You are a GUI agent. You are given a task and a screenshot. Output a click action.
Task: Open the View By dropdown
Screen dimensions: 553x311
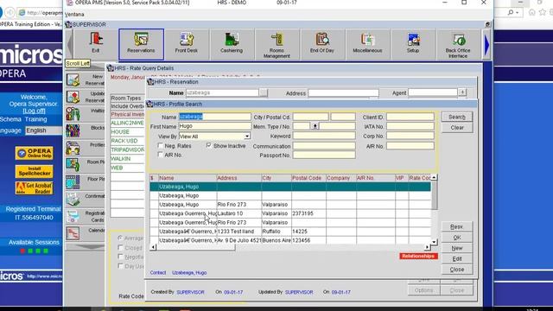pyautogui.click(x=247, y=136)
